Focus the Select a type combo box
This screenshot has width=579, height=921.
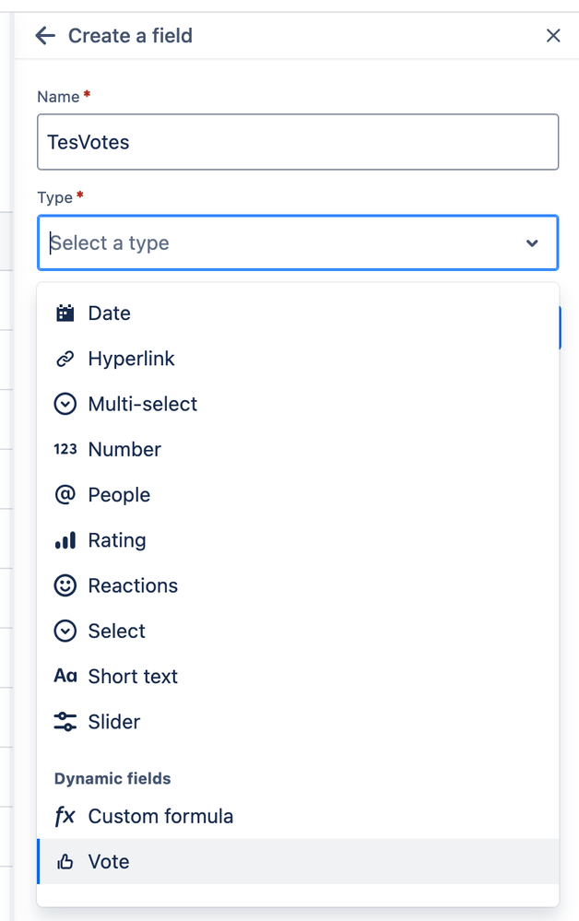tap(277, 243)
